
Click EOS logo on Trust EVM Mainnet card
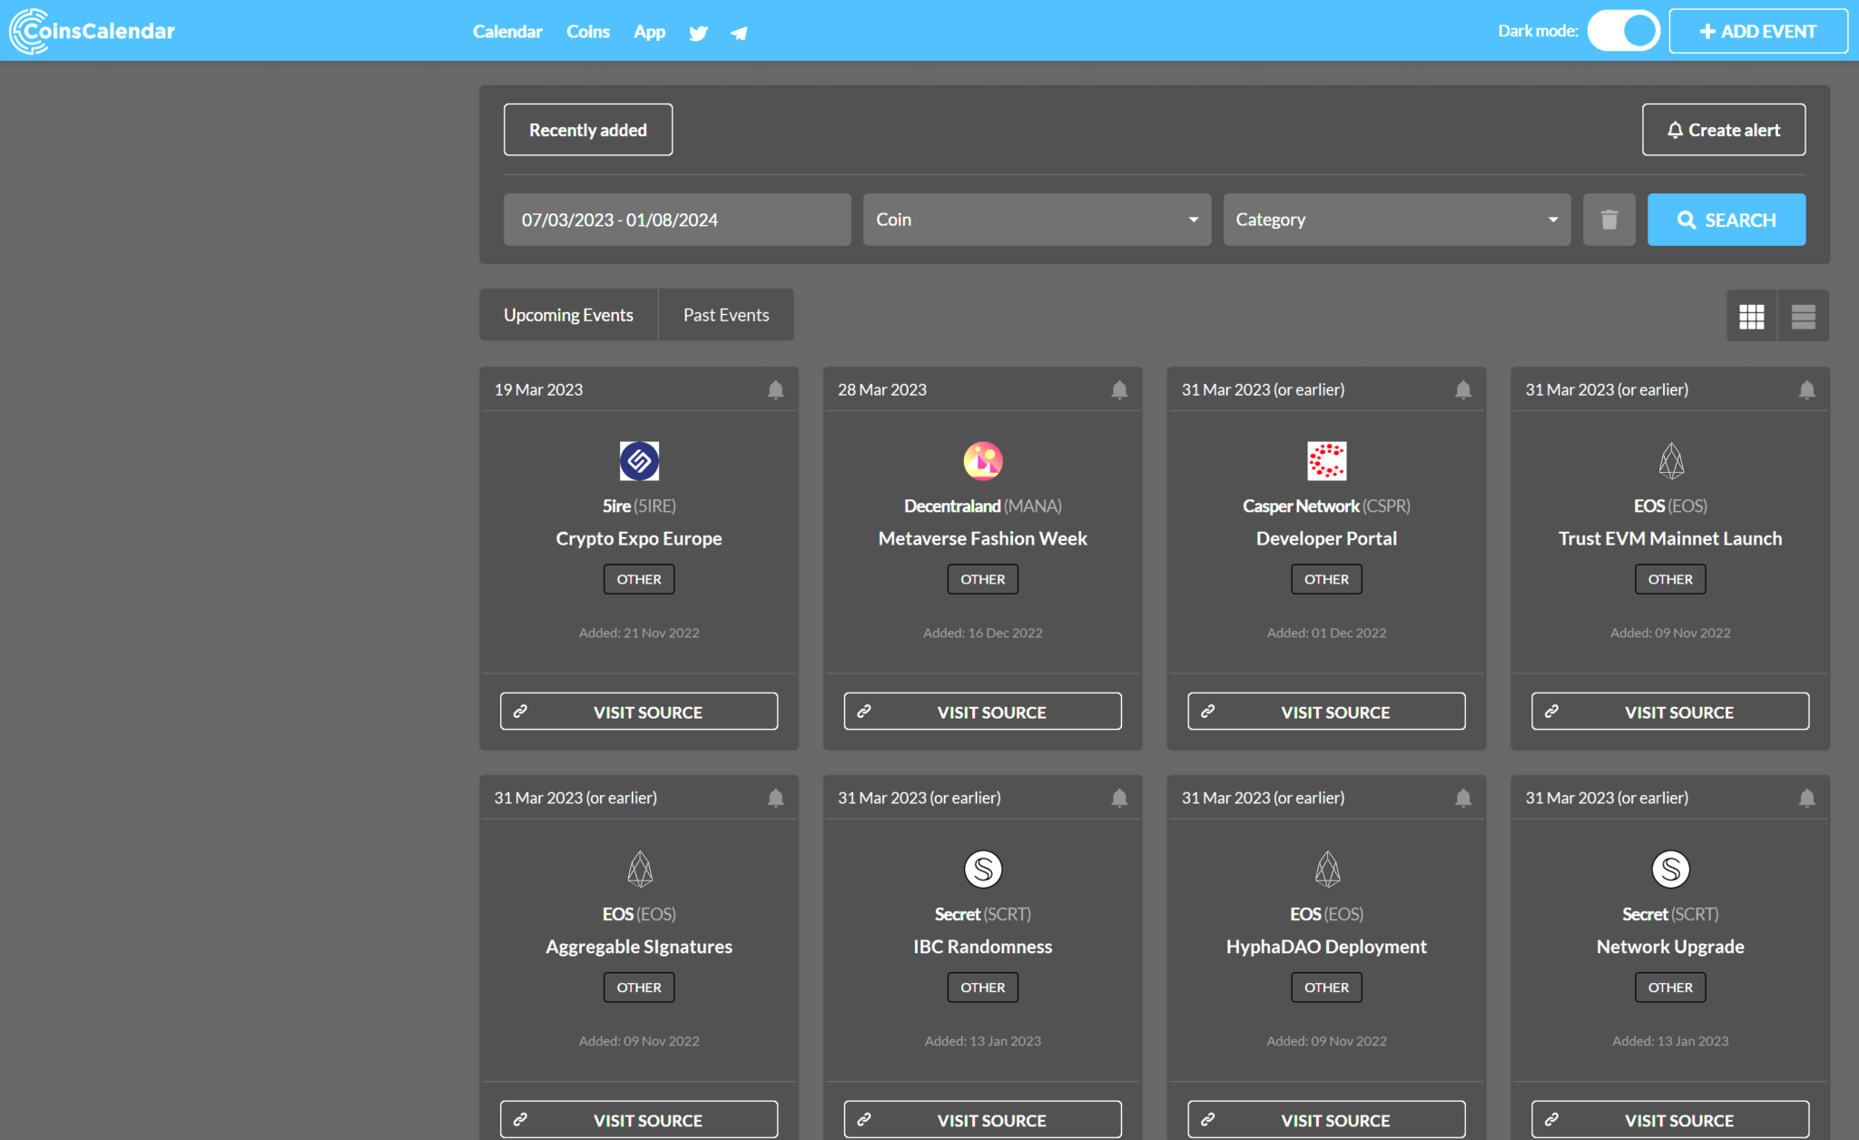tap(1670, 461)
